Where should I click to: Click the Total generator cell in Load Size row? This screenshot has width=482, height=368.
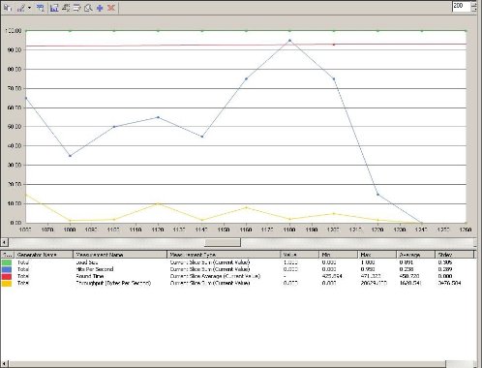pyautogui.click(x=23, y=262)
